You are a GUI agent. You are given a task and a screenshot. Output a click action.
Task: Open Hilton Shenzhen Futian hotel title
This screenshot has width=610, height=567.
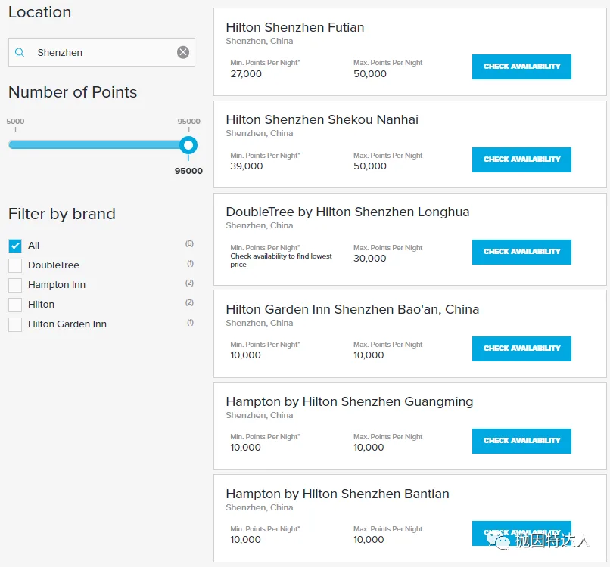[295, 27]
